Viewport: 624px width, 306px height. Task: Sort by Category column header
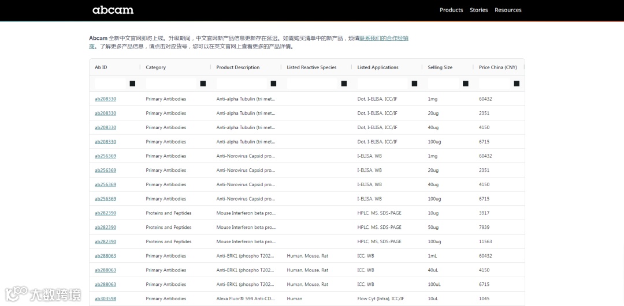point(155,67)
